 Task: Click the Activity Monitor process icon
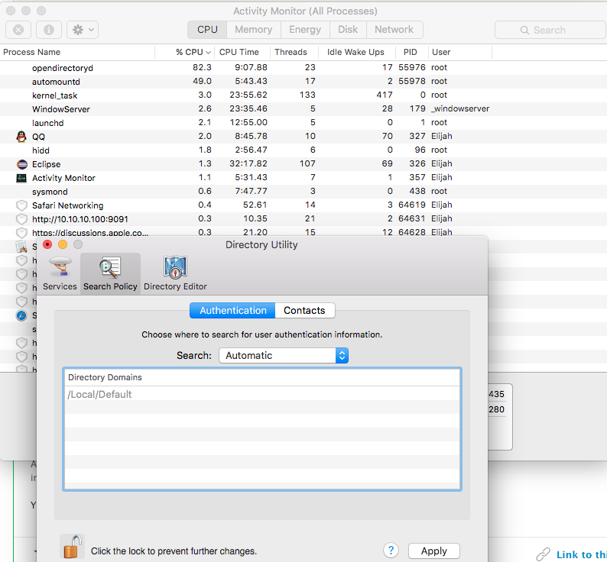click(x=21, y=178)
